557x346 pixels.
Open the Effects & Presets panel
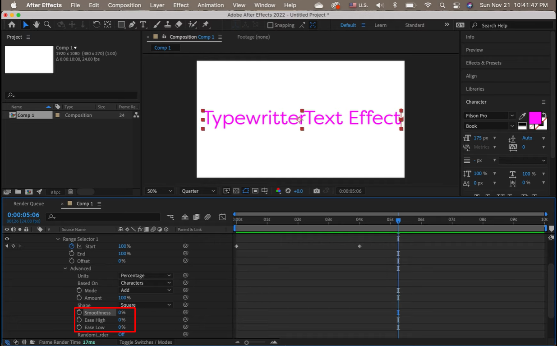coord(483,63)
